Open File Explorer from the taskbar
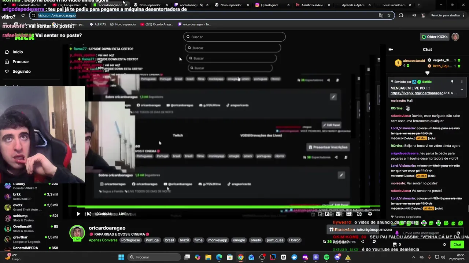Screen dimensions: 469x263 click(x=208, y=257)
